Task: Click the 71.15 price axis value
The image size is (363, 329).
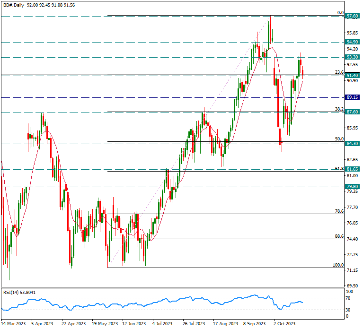Action: (x=352, y=270)
